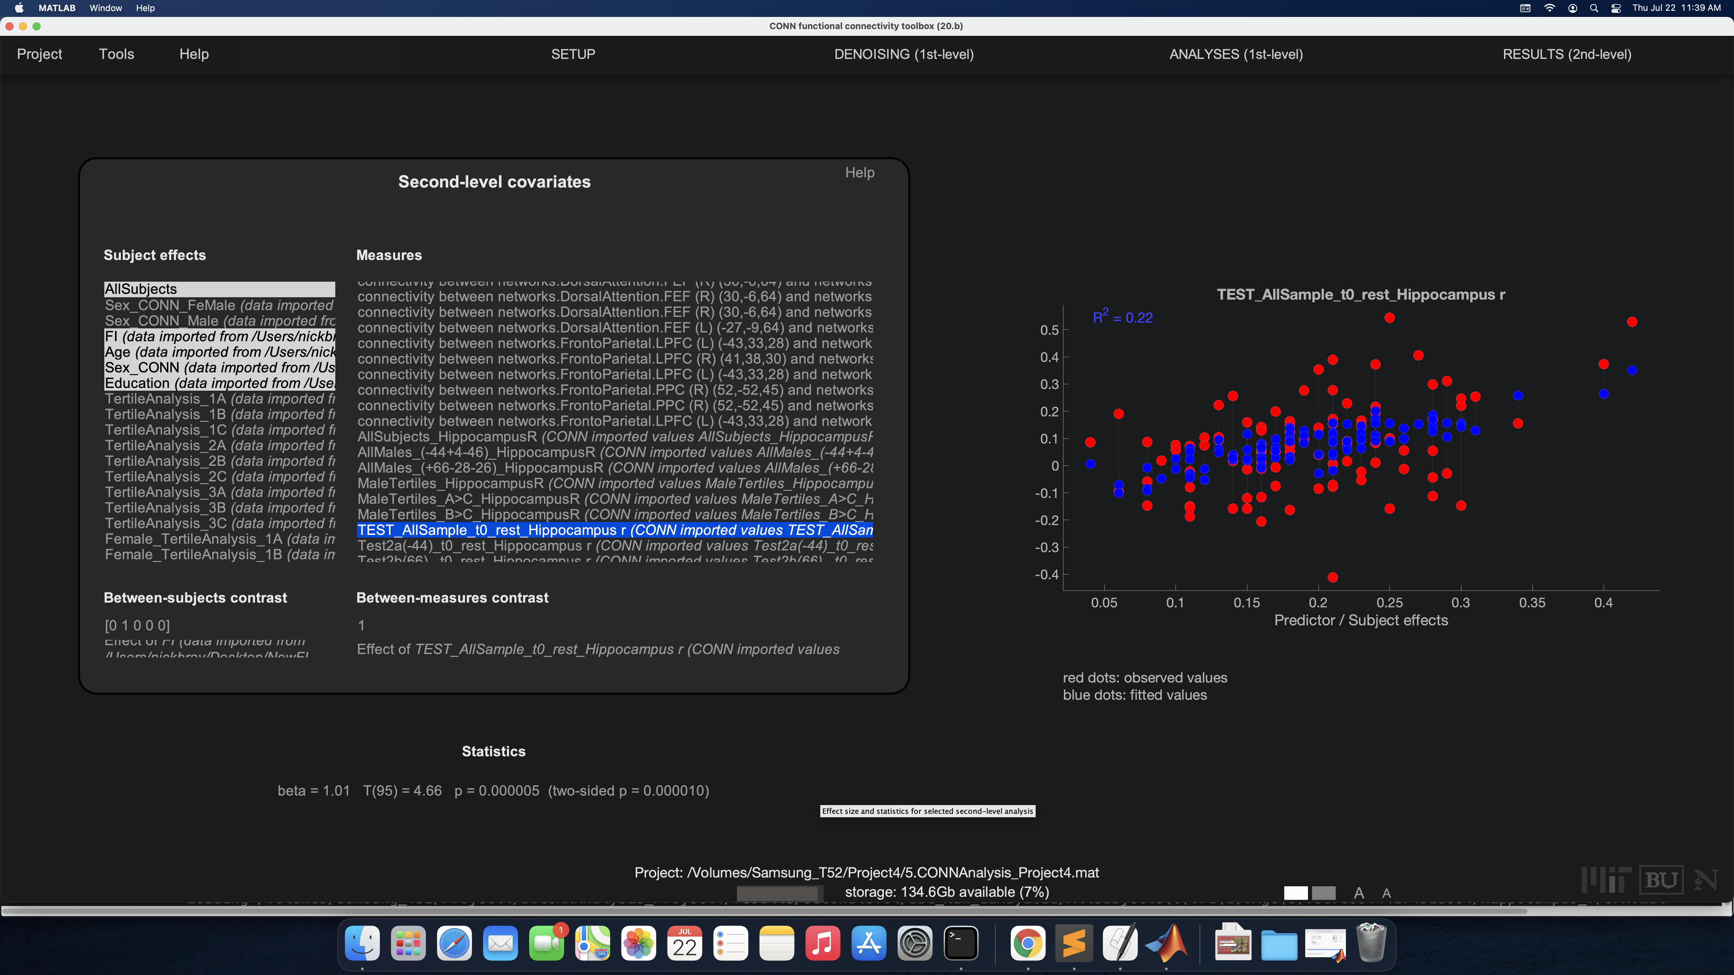Open the Tools menu
1734x975 pixels.
[116, 55]
